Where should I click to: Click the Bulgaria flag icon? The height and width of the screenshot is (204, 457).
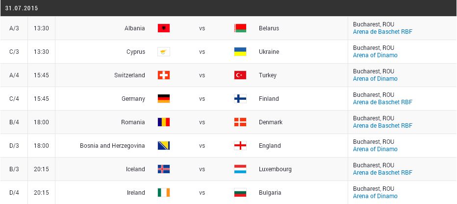pos(240,193)
